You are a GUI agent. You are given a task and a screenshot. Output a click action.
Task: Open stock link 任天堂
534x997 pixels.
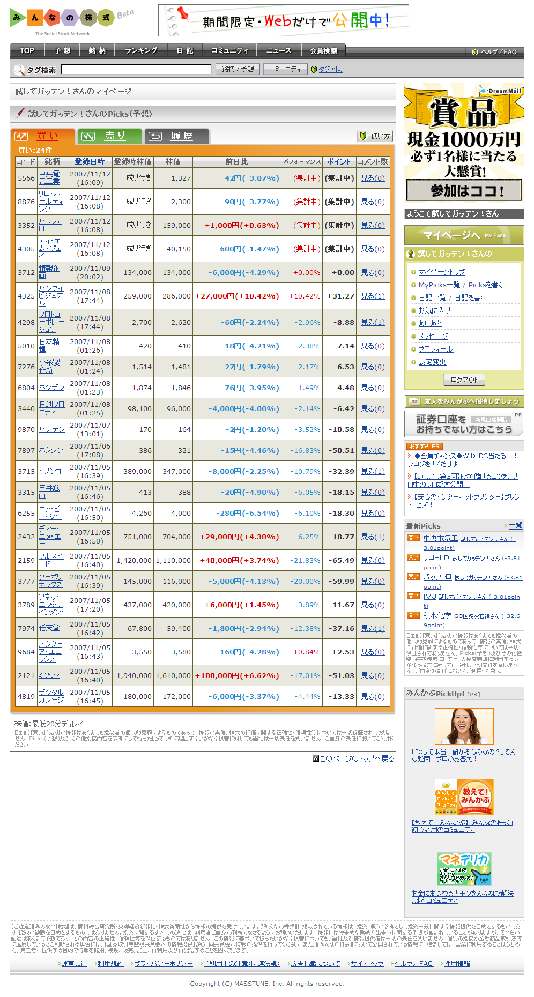tap(49, 628)
